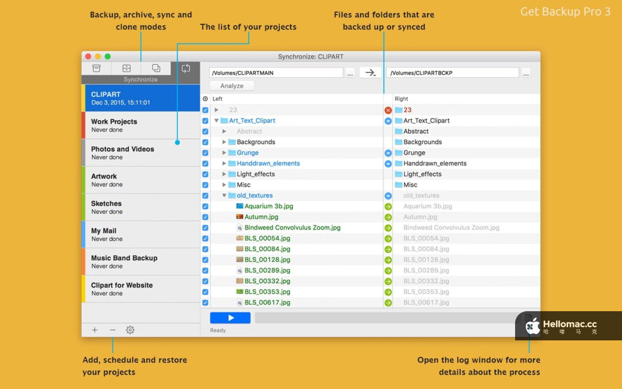Open the My Mail project
The image size is (622, 389).
click(141, 234)
